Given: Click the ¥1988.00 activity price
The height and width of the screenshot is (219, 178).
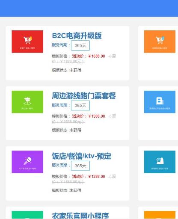Looking at the screenshot, I should coord(97,116).
